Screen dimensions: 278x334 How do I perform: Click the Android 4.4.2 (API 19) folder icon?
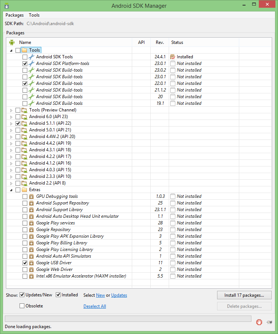[x=24, y=143]
